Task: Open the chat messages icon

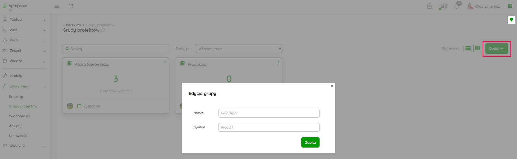Action: tap(443, 6)
